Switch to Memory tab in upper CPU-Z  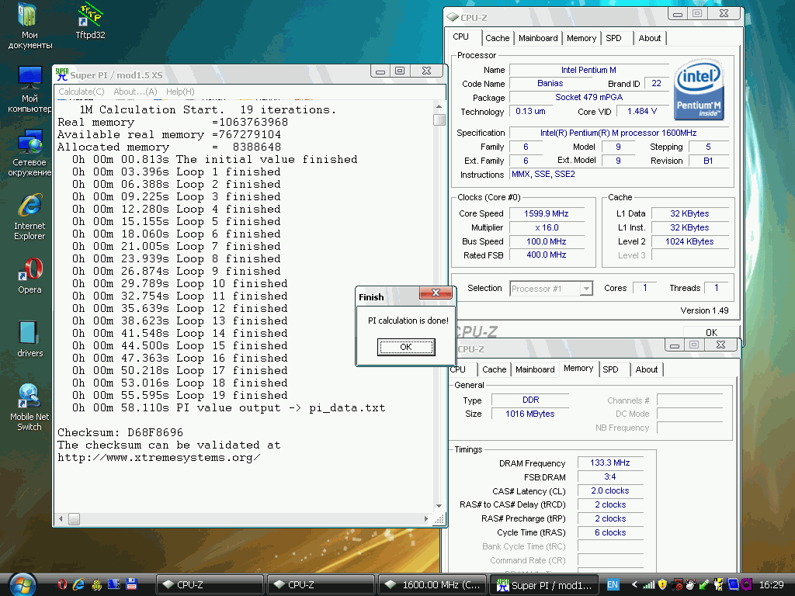click(581, 38)
